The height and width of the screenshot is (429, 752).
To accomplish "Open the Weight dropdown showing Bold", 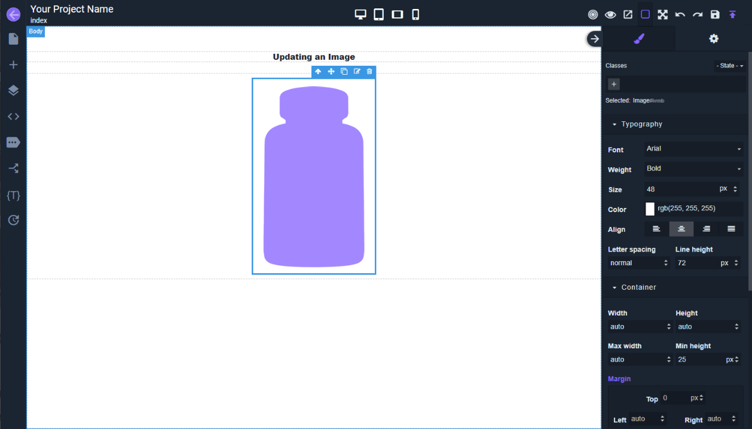I will (693, 168).
